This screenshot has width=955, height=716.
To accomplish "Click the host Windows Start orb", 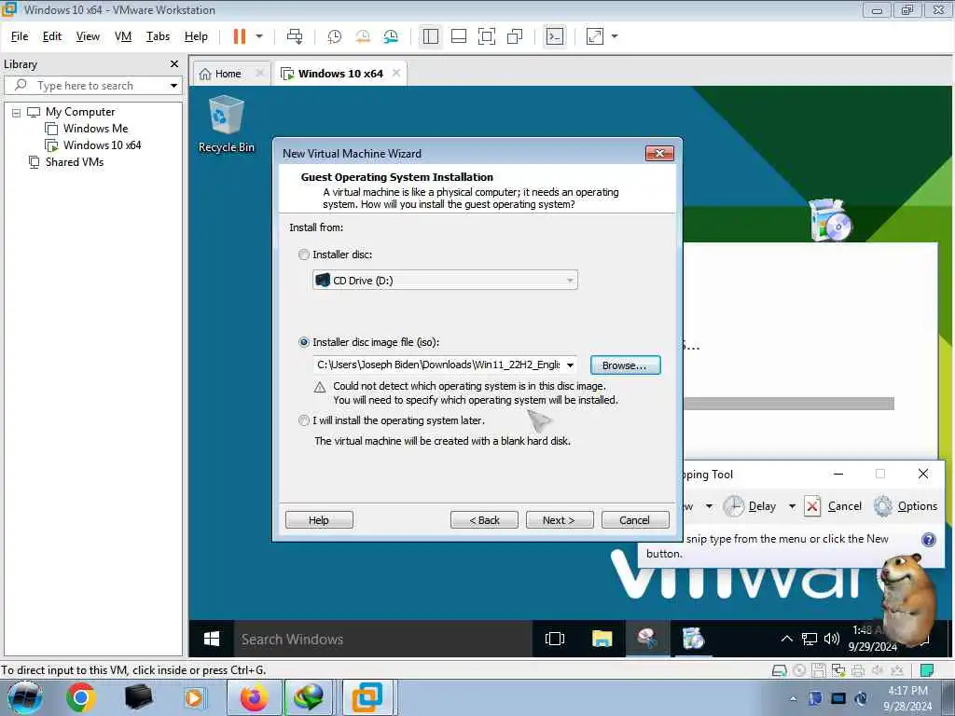I will 24,697.
